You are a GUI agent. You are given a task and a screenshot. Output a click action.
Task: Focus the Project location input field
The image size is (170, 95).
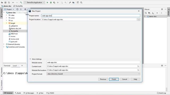[89, 20]
